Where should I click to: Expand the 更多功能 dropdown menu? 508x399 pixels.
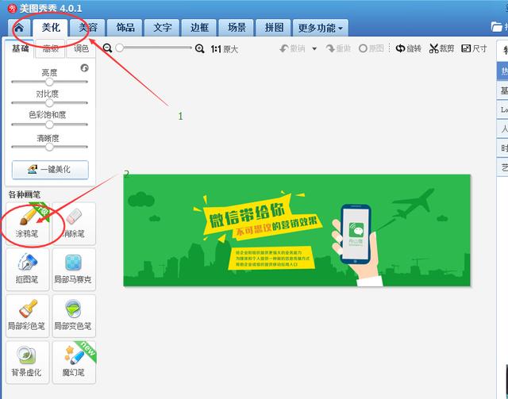(x=321, y=28)
